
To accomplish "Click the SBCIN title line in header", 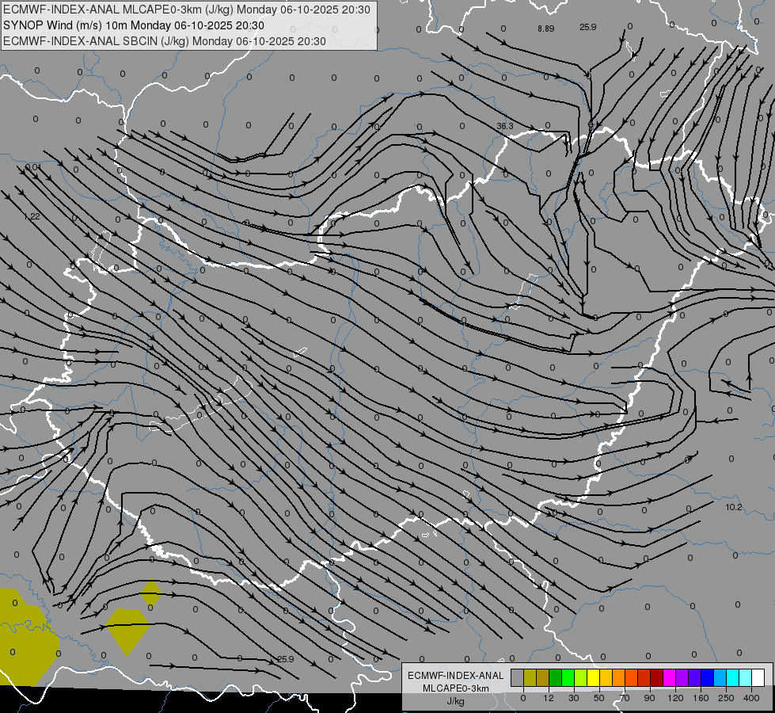I will point(165,41).
